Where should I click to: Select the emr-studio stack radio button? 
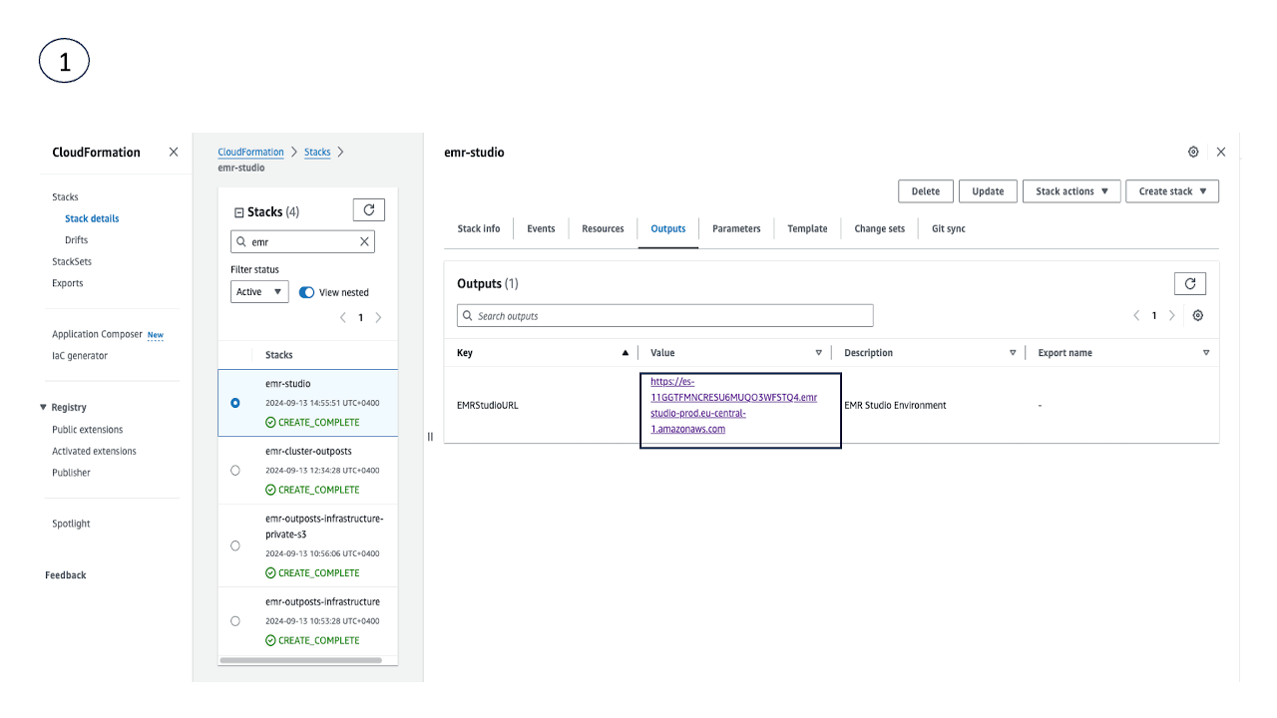point(235,403)
